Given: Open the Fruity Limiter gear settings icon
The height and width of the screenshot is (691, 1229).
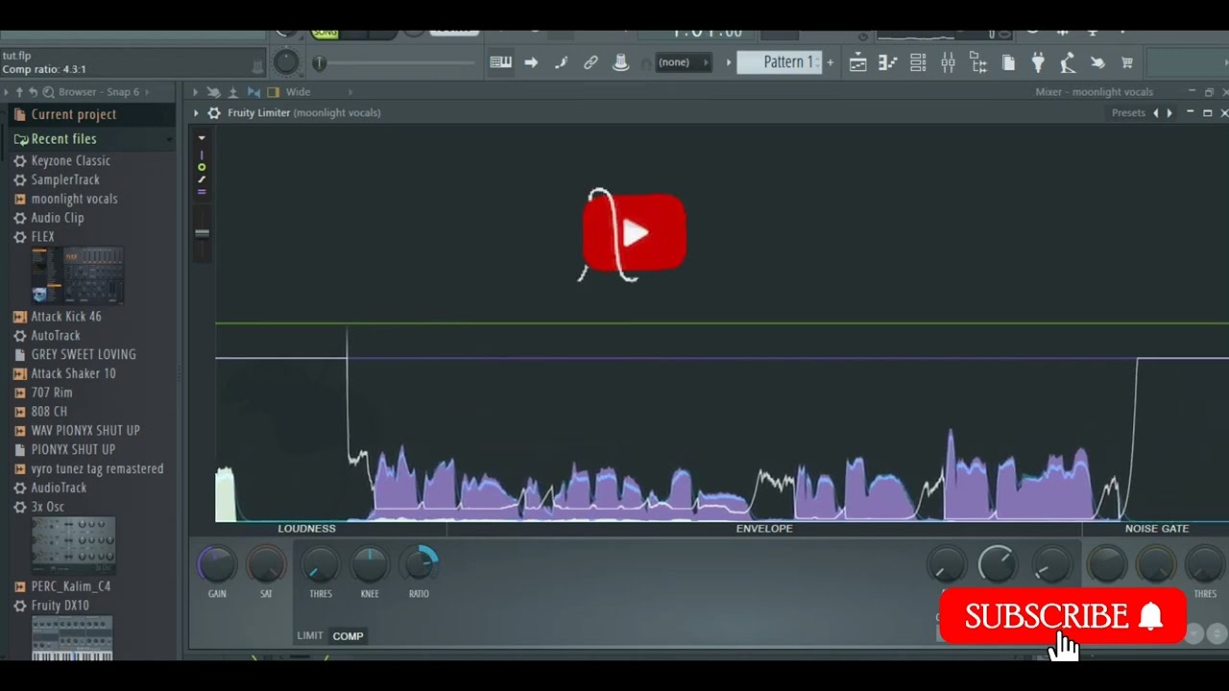Looking at the screenshot, I should 214,112.
